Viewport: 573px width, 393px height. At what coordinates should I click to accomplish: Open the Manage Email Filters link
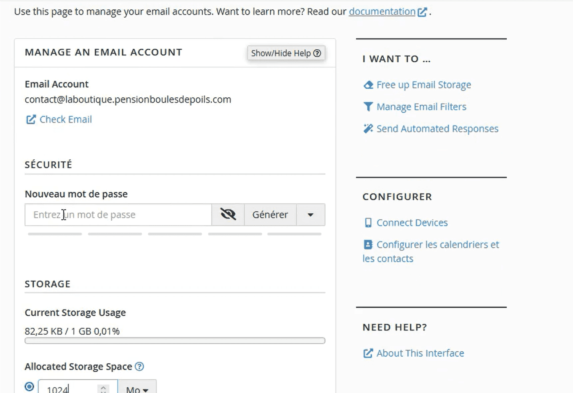pos(421,107)
